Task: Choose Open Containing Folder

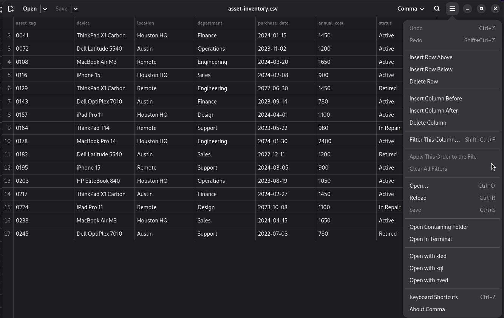Action: 452,227
